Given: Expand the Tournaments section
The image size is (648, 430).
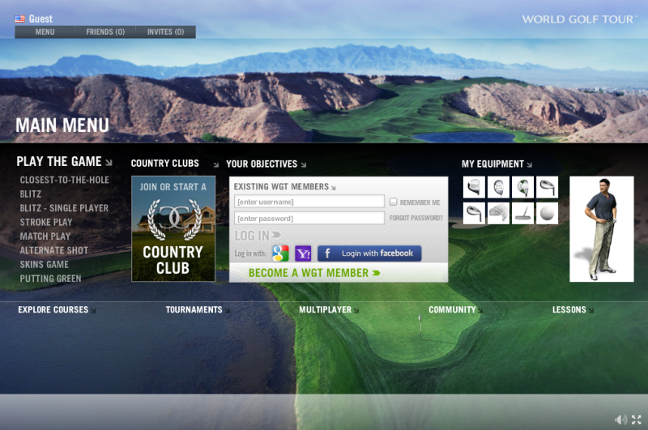Looking at the screenshot, I should [x=198, y=310].
